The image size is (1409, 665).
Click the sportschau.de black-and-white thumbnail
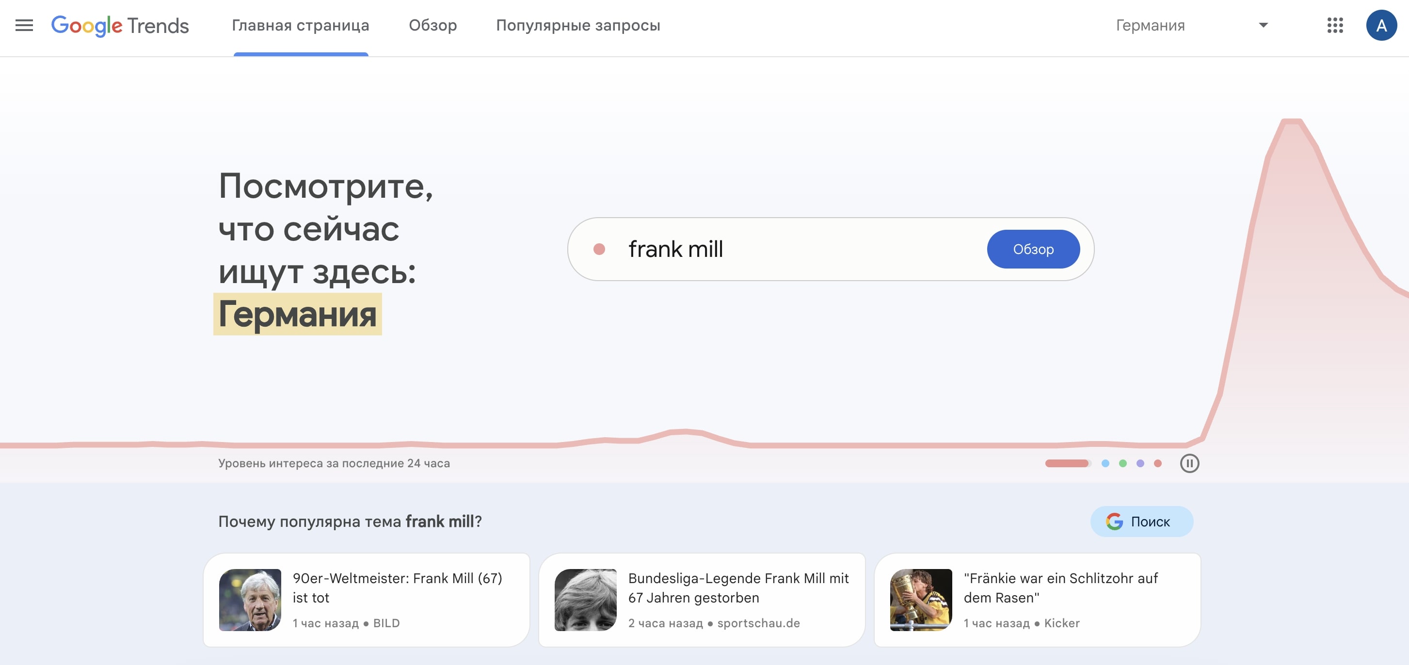click(x=585, y=600)
